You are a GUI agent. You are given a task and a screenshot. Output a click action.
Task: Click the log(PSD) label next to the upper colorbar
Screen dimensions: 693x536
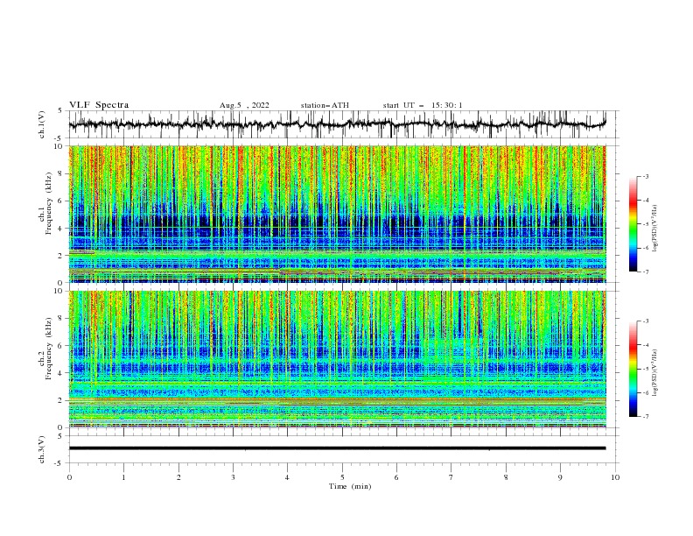point(655,229)
